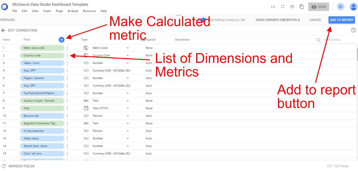The width and height of the screenshot is (358, 171).
Task: Click the Data Studio logo icon
Action: point(4,7)
